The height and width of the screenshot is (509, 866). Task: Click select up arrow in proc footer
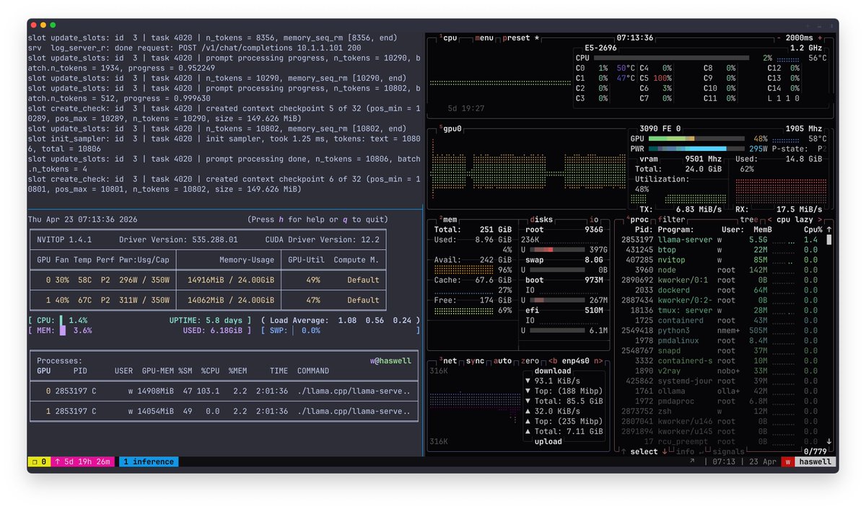[623, 452]
